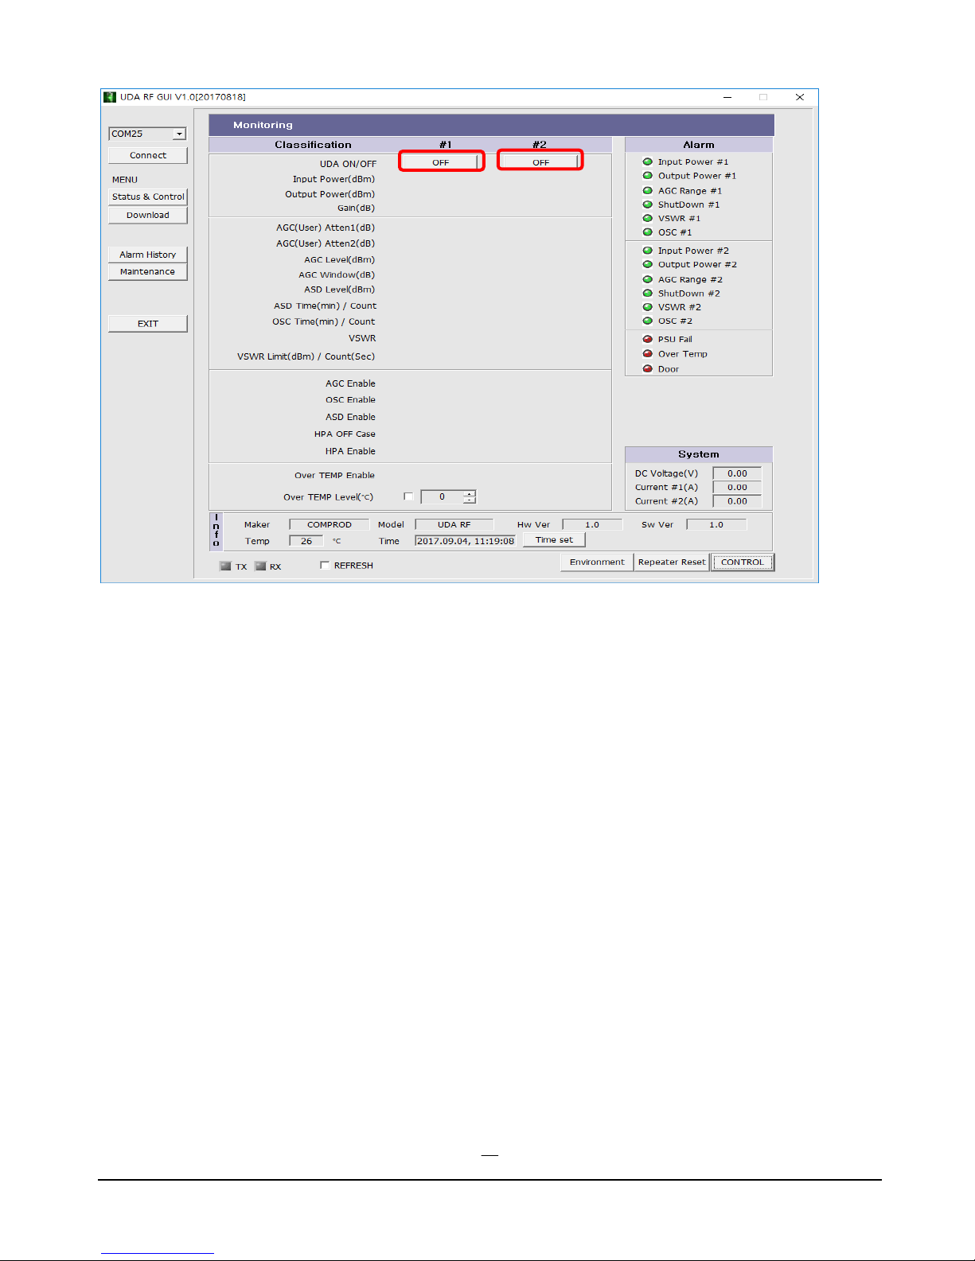Click the "VSWR Limit(dBm) / Count(Sec)" label
The image size is (975, 1261).
tap(306, 356)
